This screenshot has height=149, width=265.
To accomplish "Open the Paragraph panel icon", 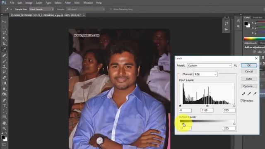I will click(x=238, y=26).
